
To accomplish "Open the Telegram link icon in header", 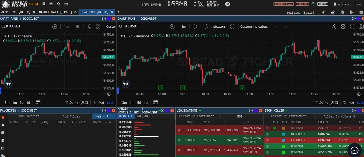I will click(227, 4).
